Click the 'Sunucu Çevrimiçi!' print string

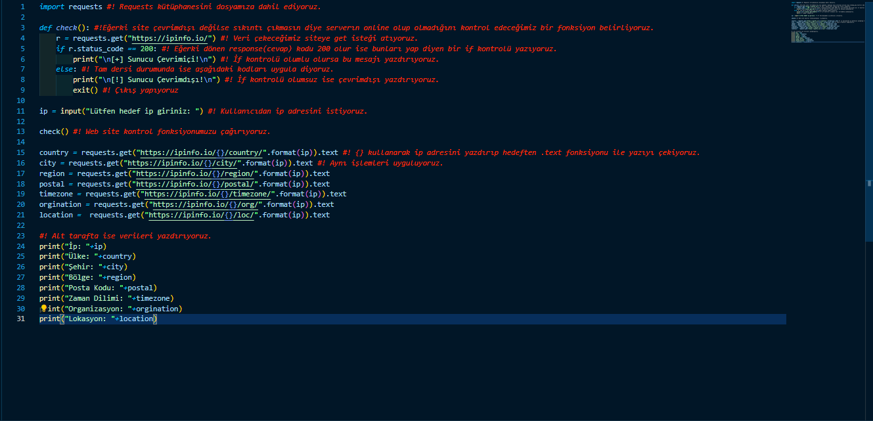158,59
